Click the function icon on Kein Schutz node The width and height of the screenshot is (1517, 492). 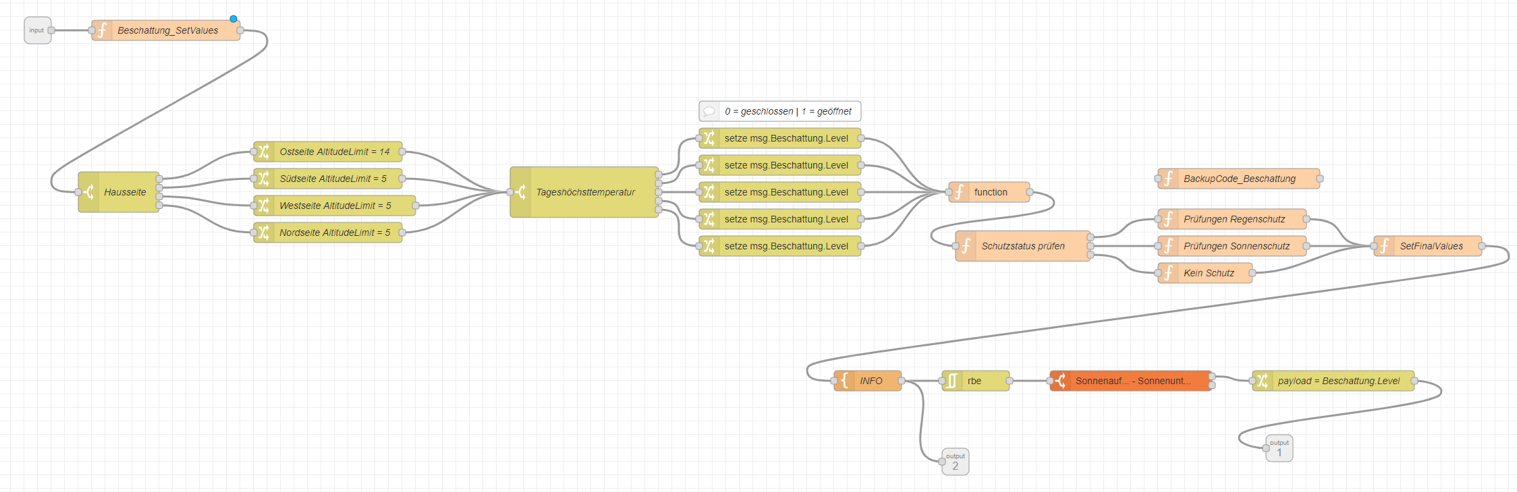(x=1169, y=273)
